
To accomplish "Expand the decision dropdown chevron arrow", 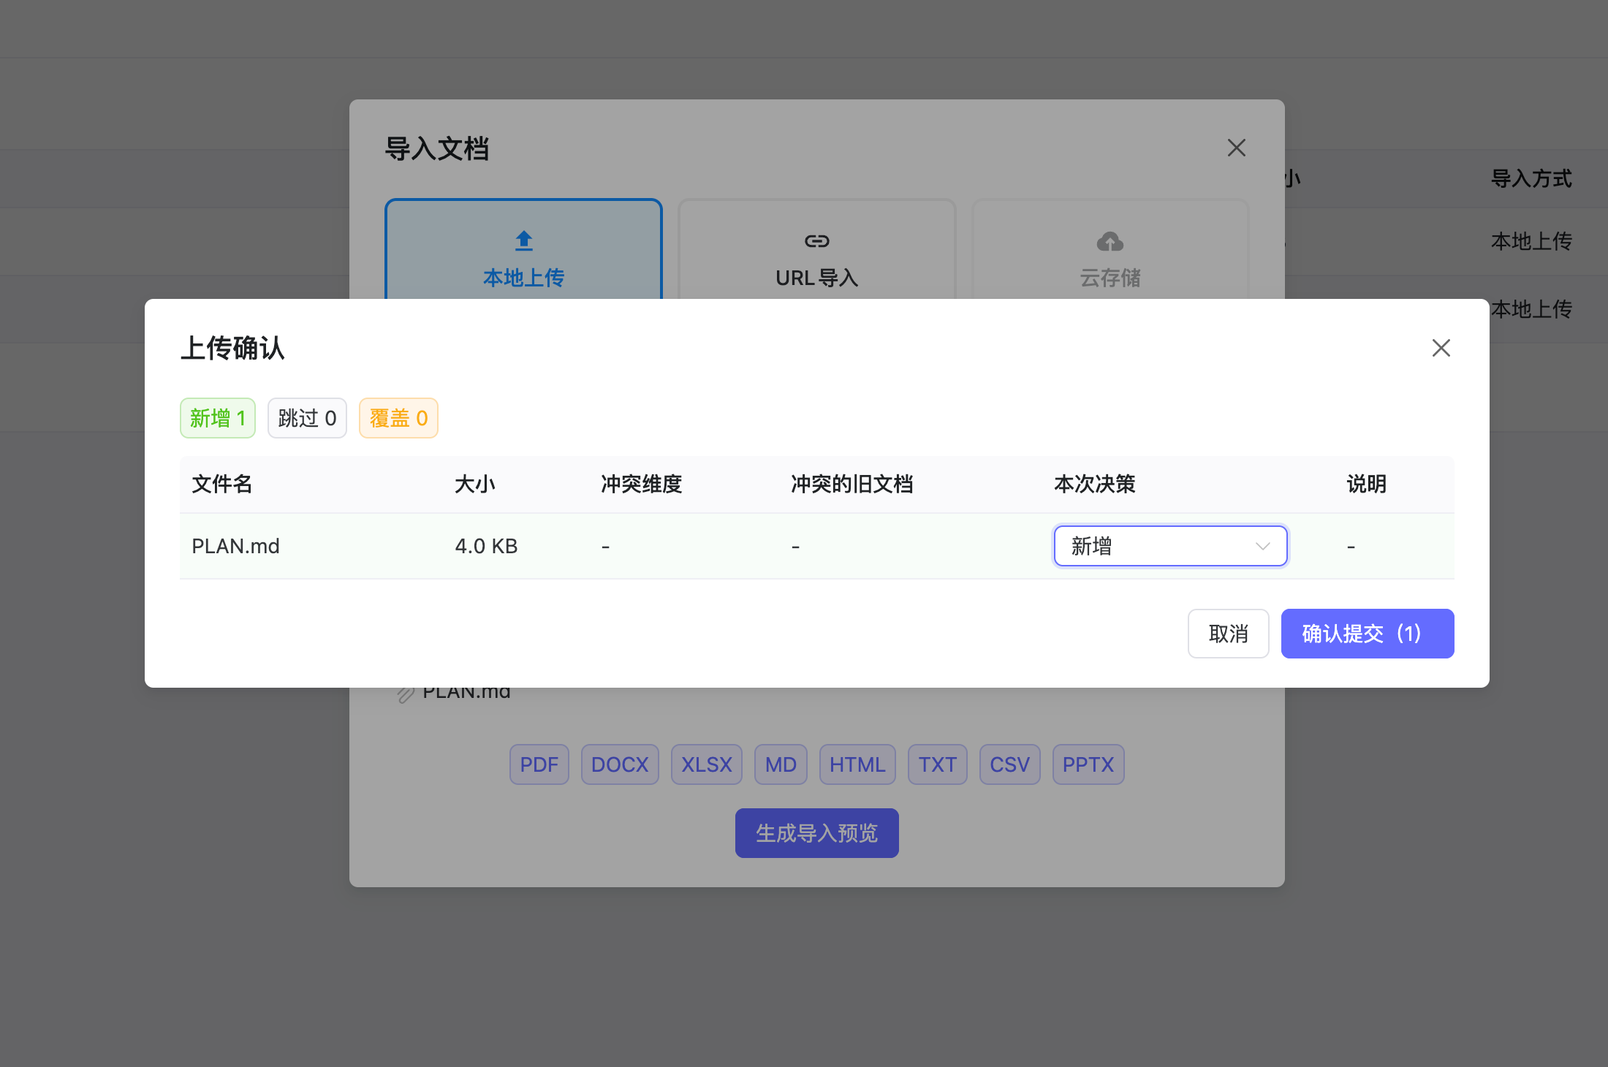I will point(1262,546).
